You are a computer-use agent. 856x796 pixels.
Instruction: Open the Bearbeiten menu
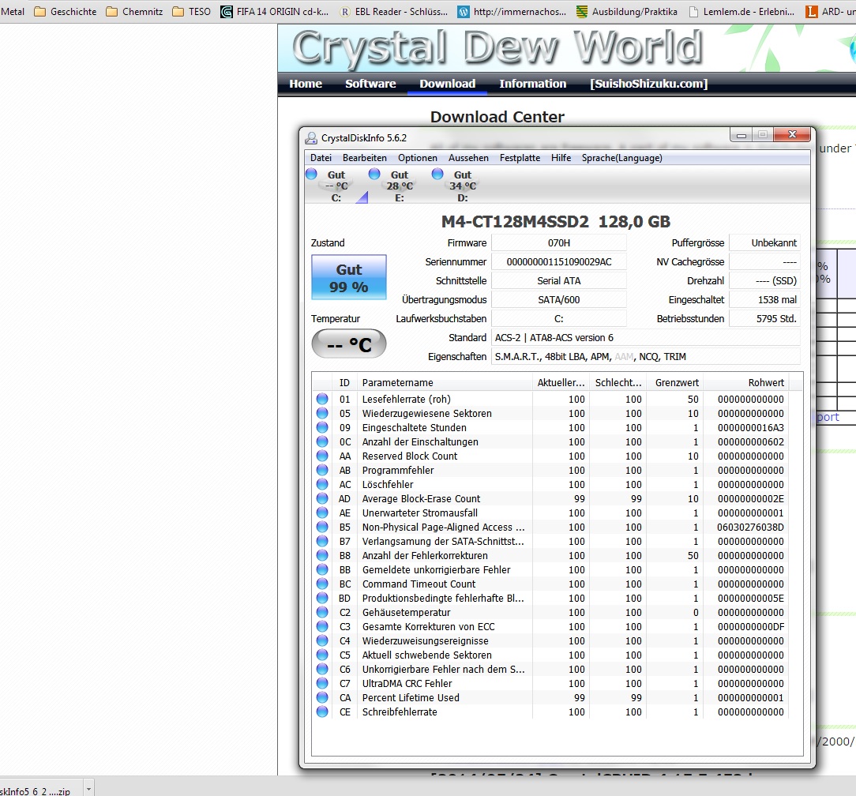(x=364, y=158)
